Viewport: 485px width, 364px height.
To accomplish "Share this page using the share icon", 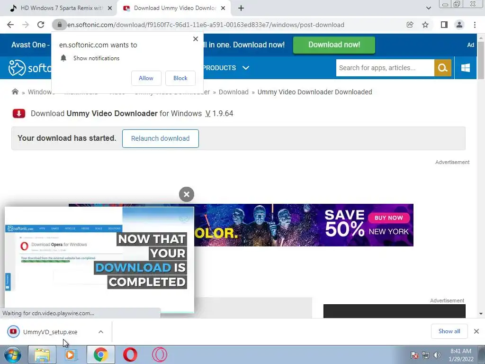I will pos(410,25).
